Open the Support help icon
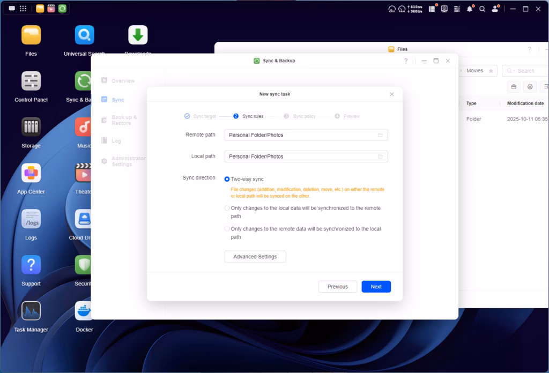Screen dimensions: 549x373 pos(31,265)
